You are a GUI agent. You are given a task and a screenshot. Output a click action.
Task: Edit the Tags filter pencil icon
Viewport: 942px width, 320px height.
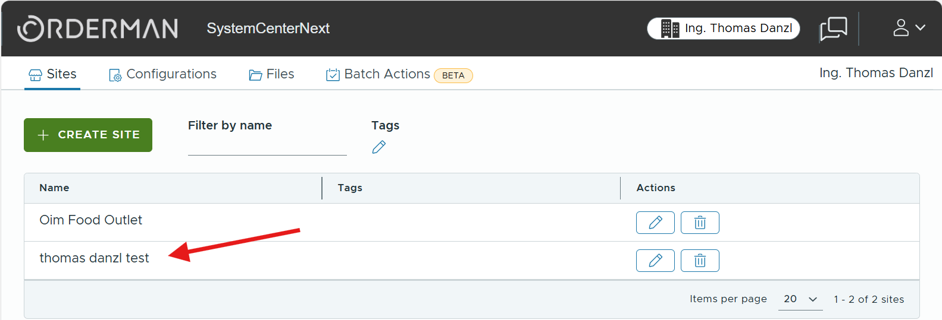pyautogui.click(x=378, y=147)
